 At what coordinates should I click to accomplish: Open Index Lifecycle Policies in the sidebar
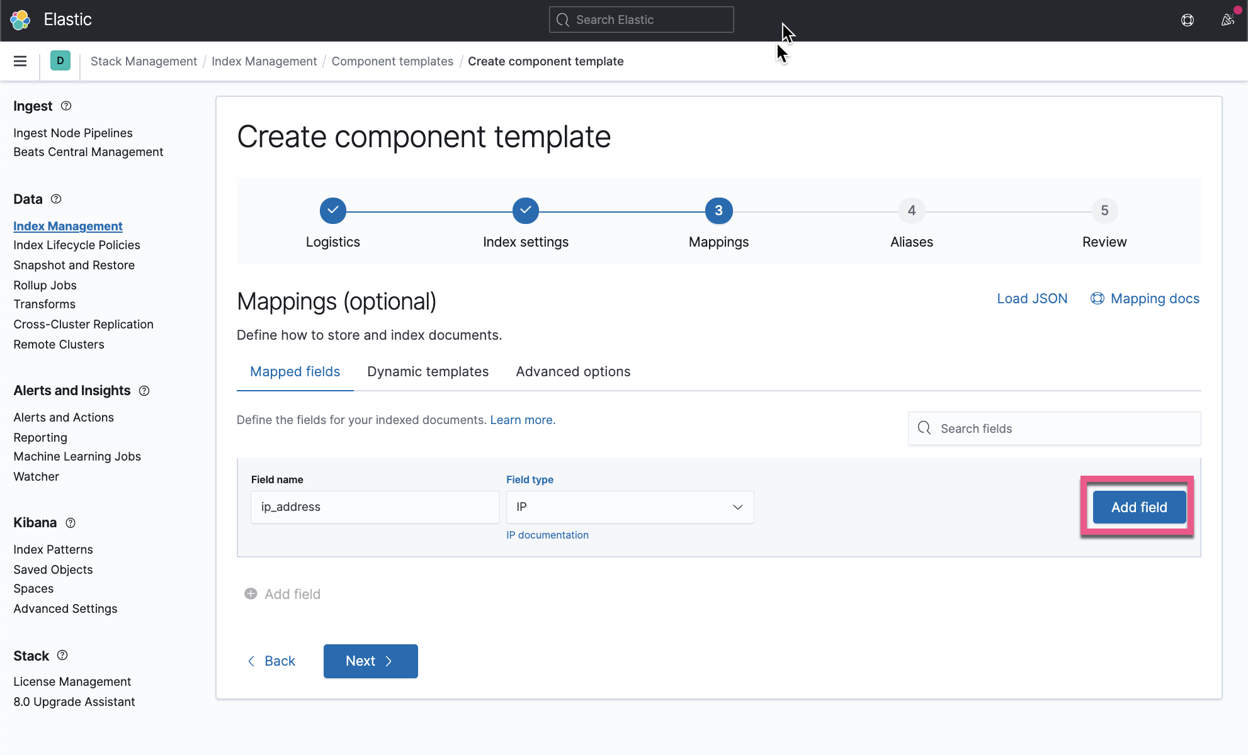[76, 245]
